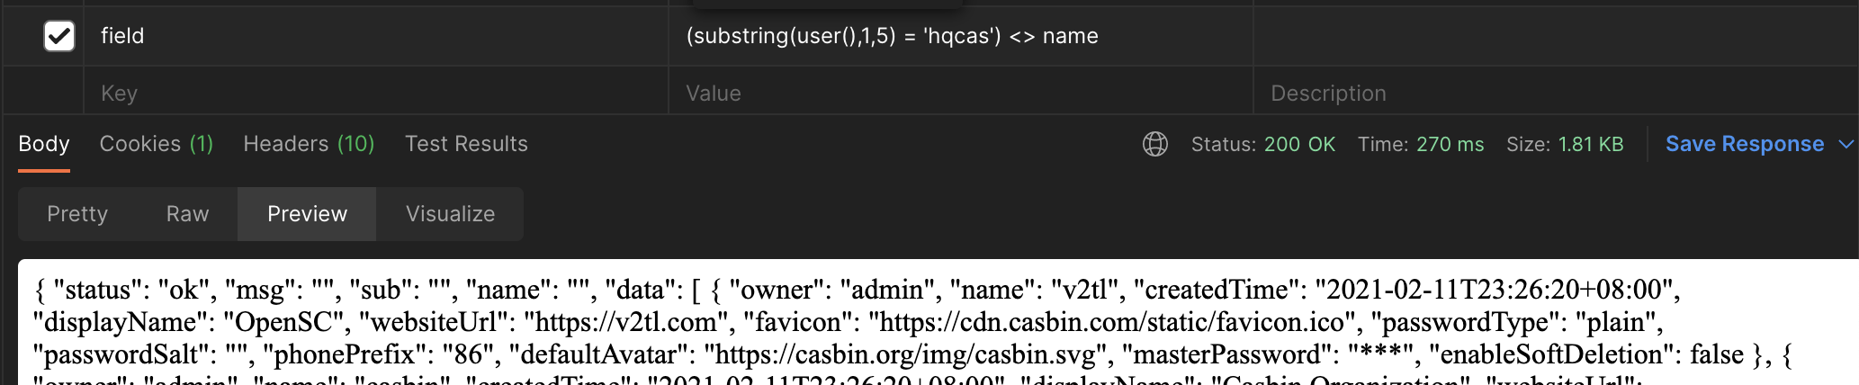Open the Save Response dropdown arrow
1859x385 pixels.
tap(1846, 144)
